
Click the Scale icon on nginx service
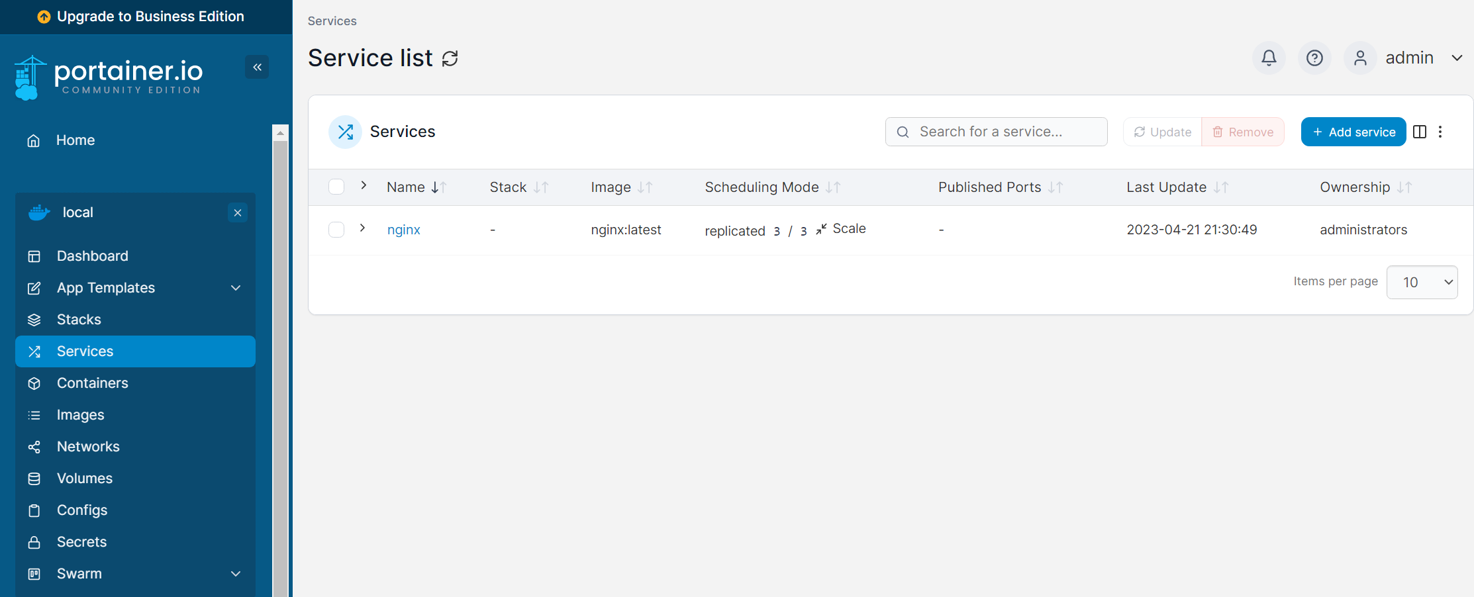822,229
